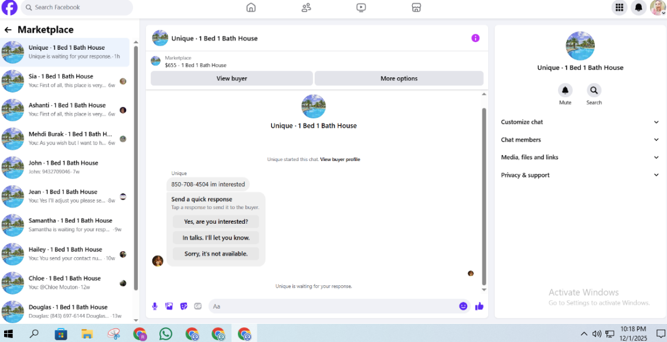Click the $655 - 1 Bed 1 Bath House listing
Image resolution: width=667 pixels, height=342 pixels.
pyautogui.click(x=196, y=66)
